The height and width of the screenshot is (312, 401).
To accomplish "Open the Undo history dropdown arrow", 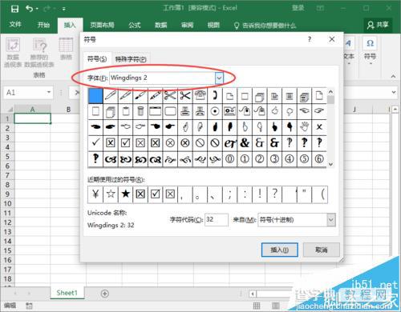I will [x=37, y=9].
